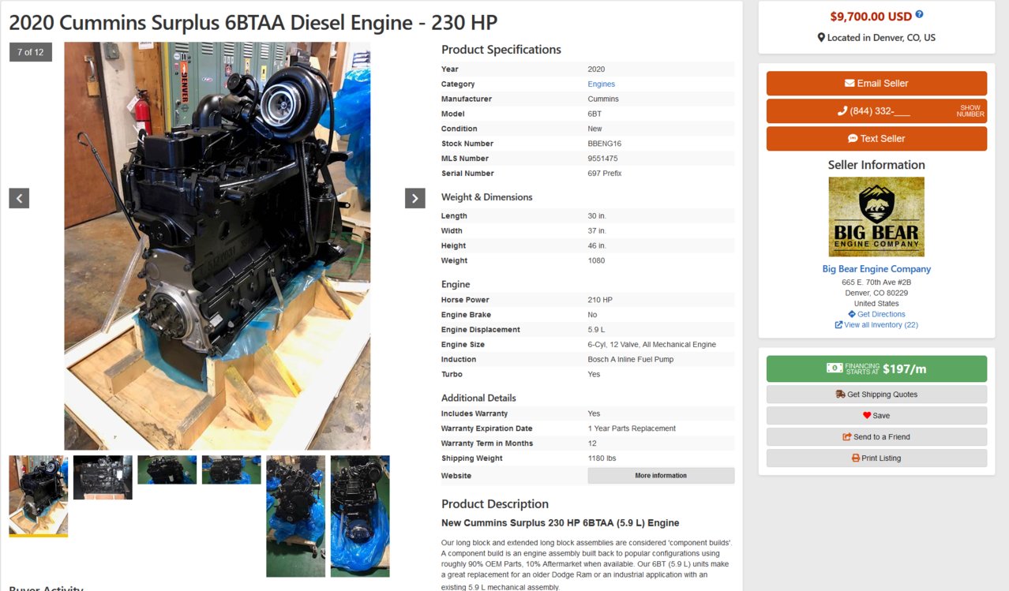The width and height of the screenshot is (1009, 591).
Task: Select the third engine thumbnail
Action: point(167,469)
